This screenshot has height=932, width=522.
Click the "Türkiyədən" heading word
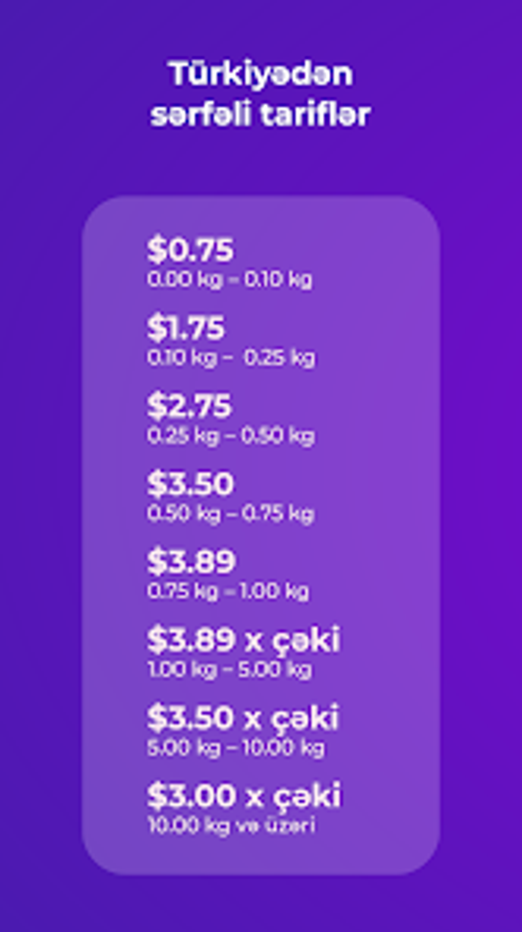coord(260,74)
